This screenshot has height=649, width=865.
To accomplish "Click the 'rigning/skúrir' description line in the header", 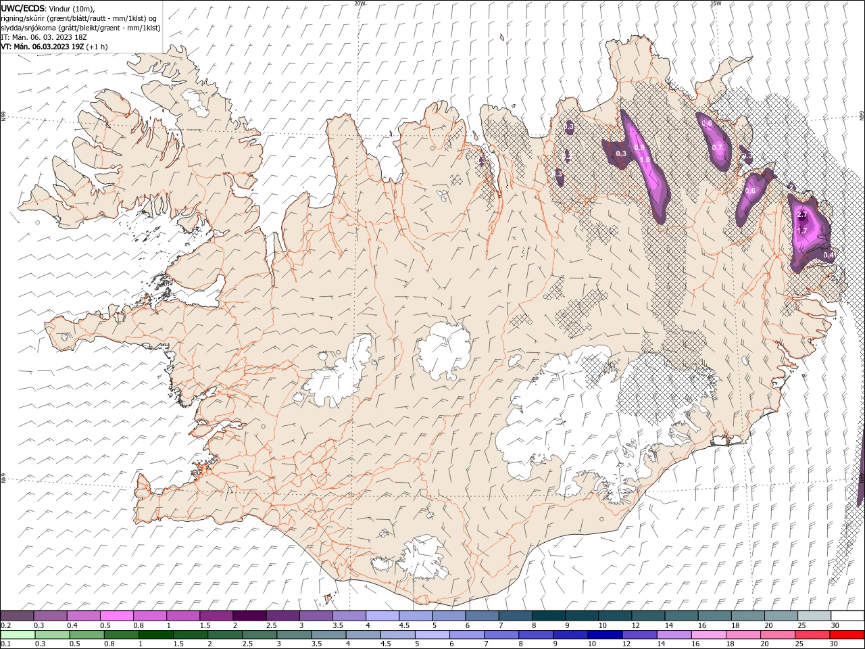I will coord(79,18).
